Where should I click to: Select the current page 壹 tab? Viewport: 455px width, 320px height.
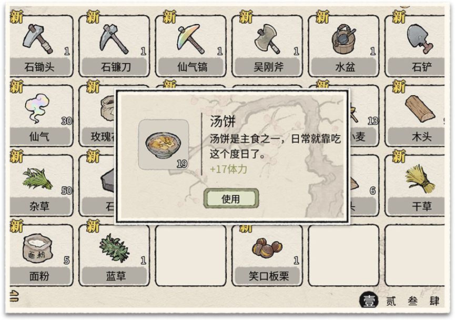[369, 300]
